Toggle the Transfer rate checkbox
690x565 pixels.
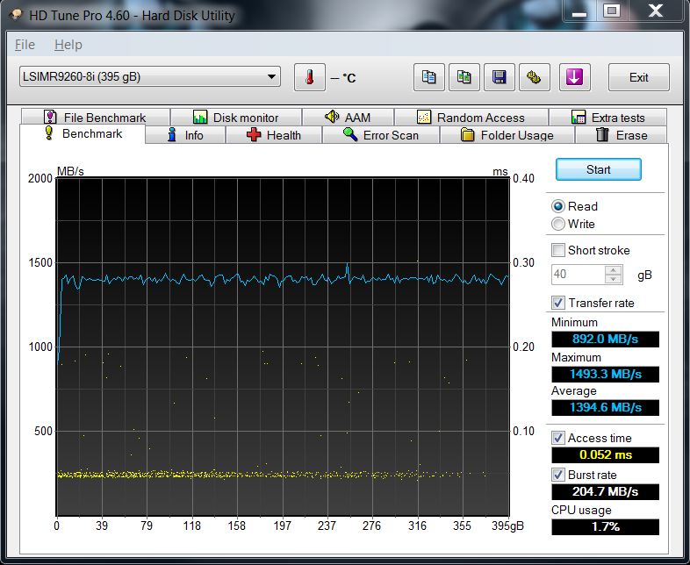pos(558,303)
